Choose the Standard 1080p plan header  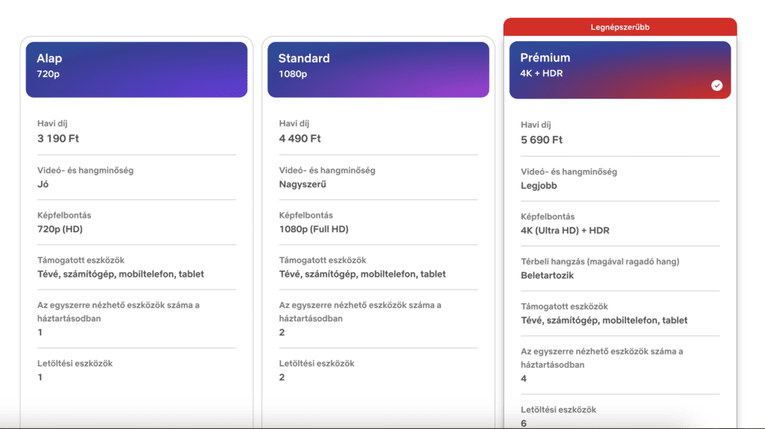(378, 69)
